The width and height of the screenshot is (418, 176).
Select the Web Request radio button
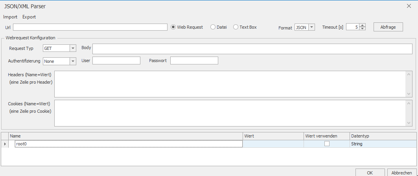[173, 27]
